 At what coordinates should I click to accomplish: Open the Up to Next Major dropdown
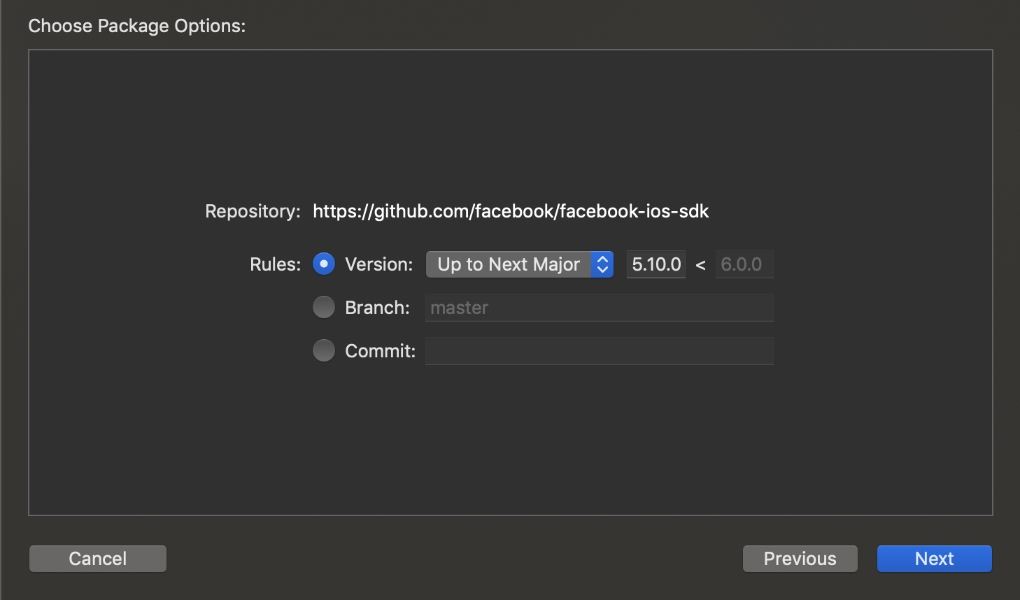tap(520, 264)
